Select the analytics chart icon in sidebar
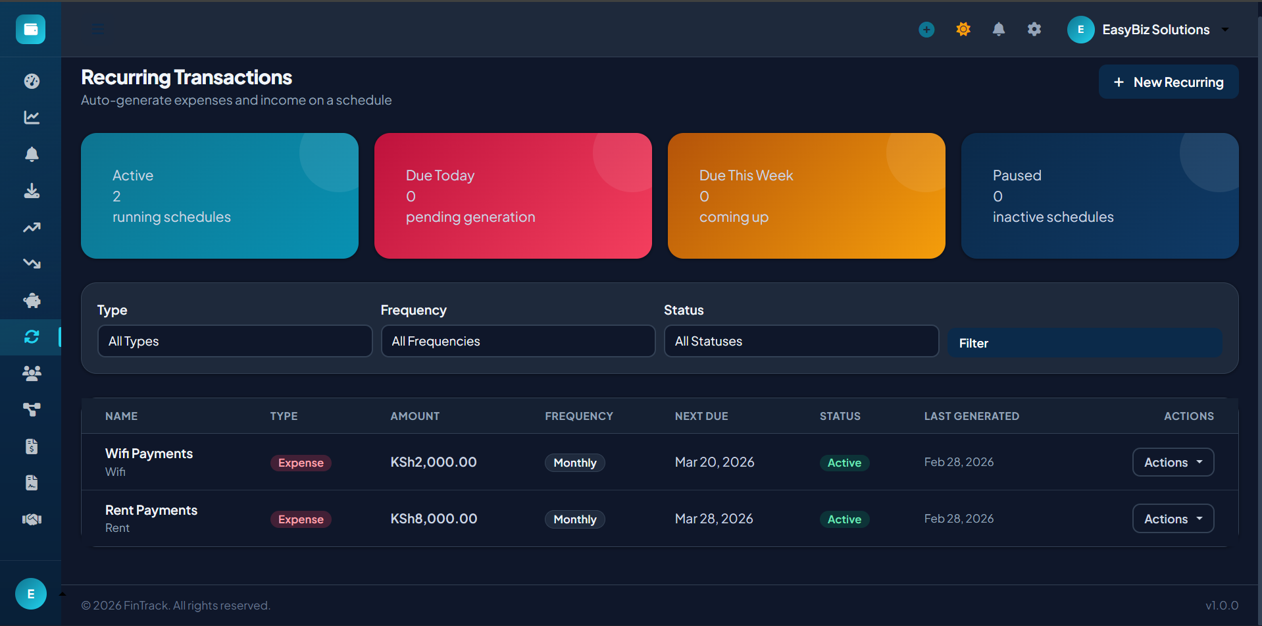 (31, 117)
